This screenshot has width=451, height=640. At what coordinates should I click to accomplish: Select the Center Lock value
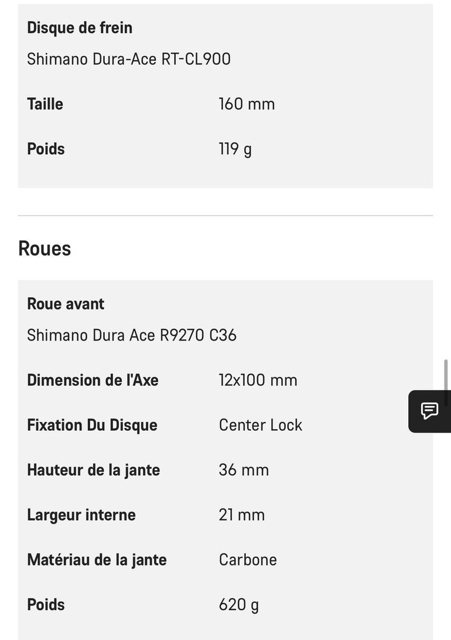(261, 425)
